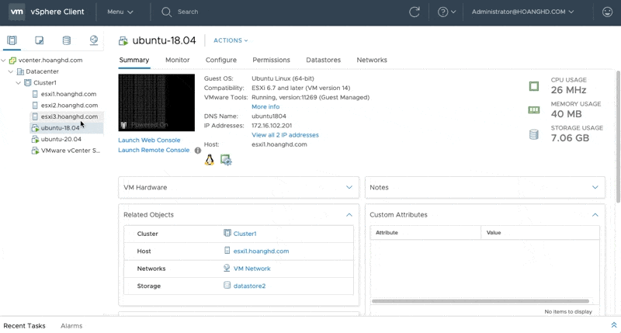Click Launch Web Console link
The image size is (621, 333).
click(149, 140)
